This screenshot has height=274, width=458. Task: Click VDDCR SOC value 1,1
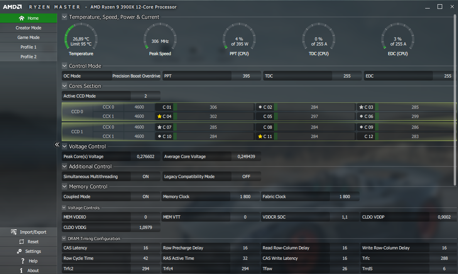pos(345,217)
